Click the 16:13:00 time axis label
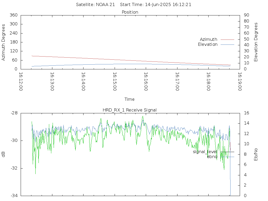The width and height of the screenshot is (268, 201). pyautogui.click(x=52, y=82)
